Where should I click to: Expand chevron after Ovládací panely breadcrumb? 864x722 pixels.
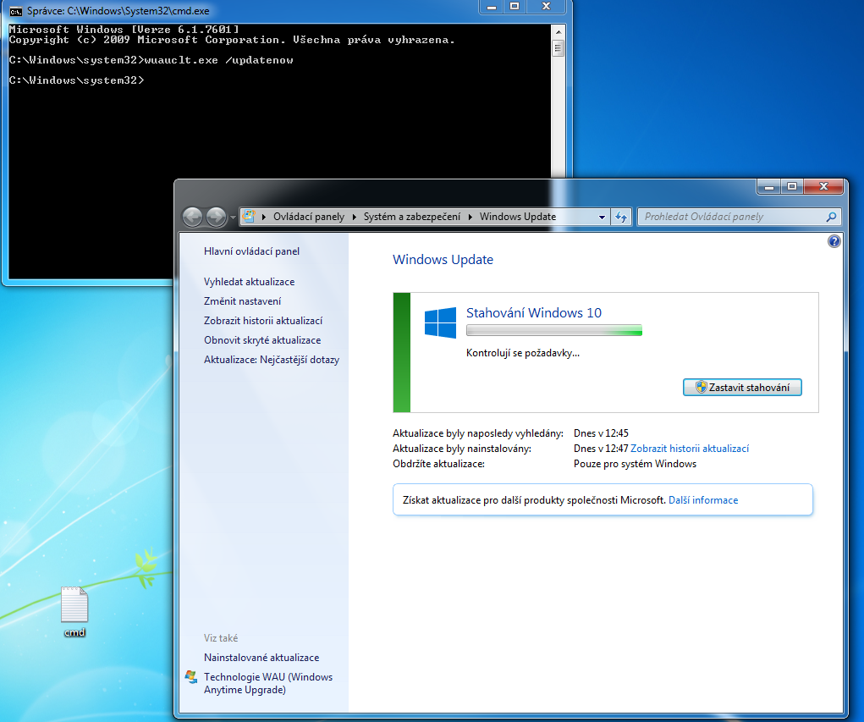(x=354, y=217)
